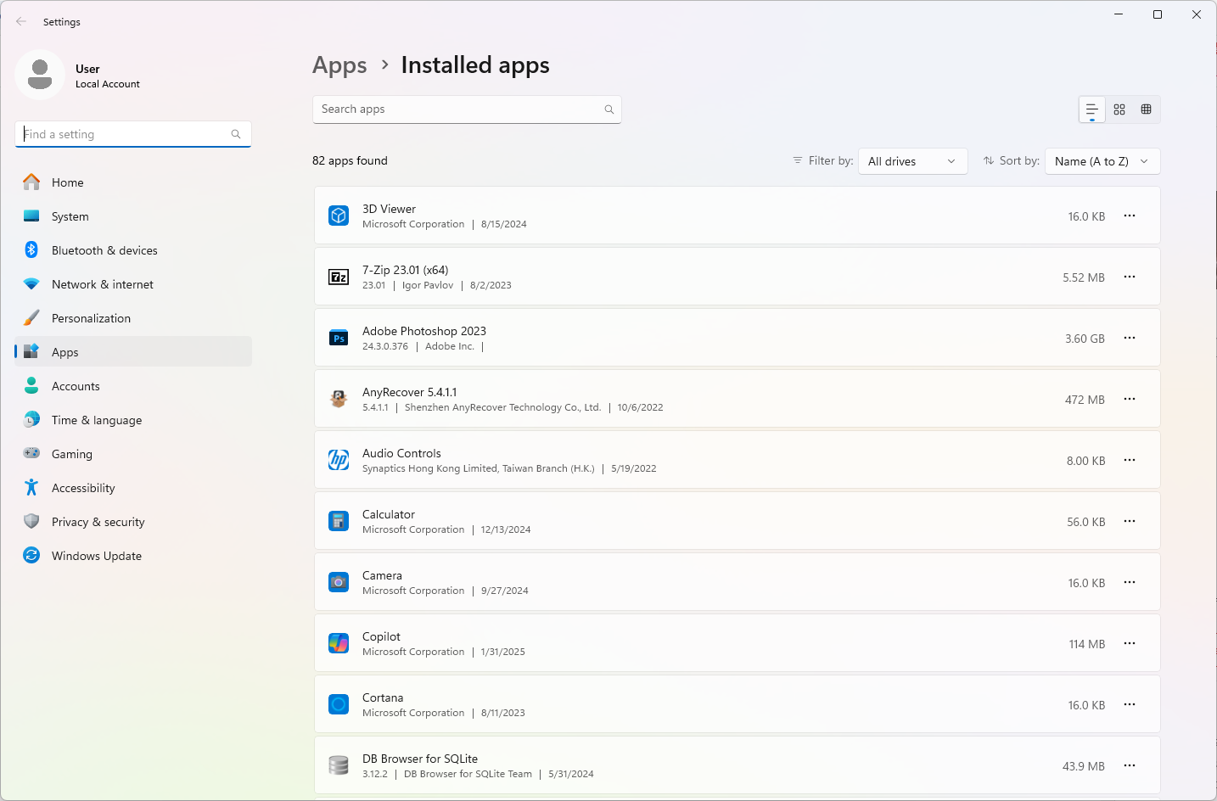Screen dimensions: 1217x801
Task: Open Privacy & security settings
Action: (133, 522)
